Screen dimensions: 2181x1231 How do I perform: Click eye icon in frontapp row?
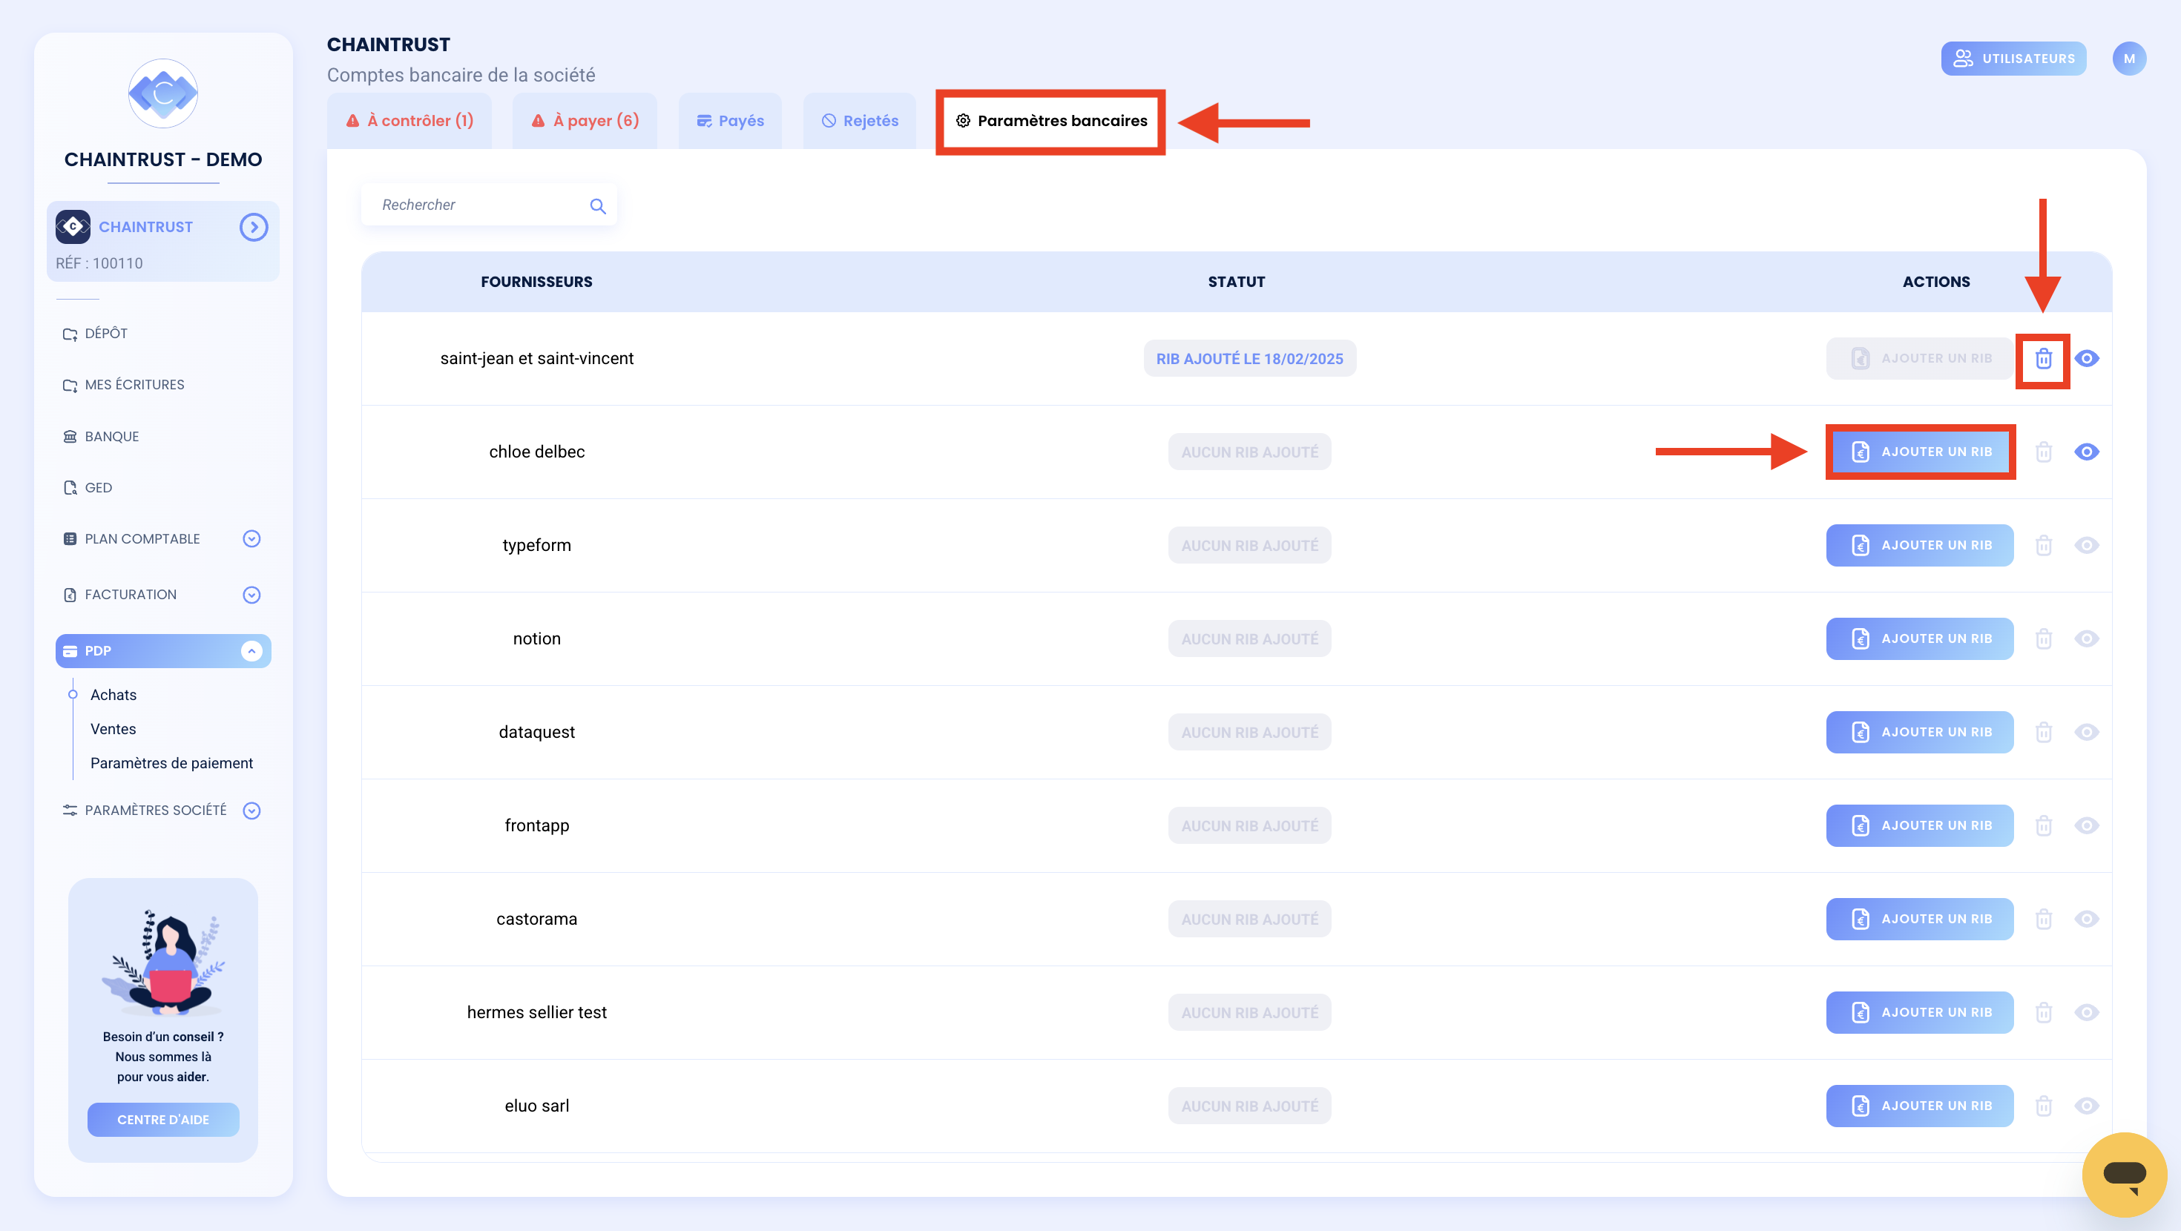[x=2086, y=825]
